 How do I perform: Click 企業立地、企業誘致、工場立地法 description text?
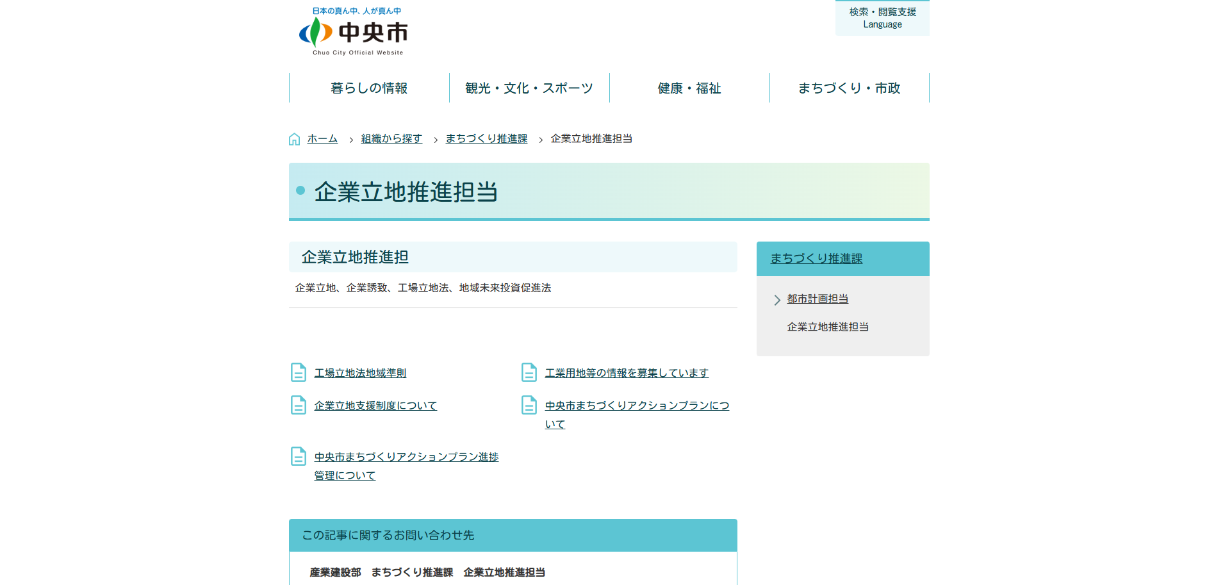point(423,288)
